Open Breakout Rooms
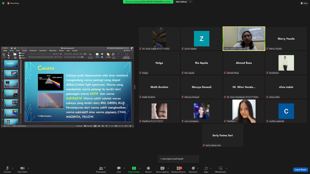This screenshot has width=310, height=174. [x=179, y=170]
